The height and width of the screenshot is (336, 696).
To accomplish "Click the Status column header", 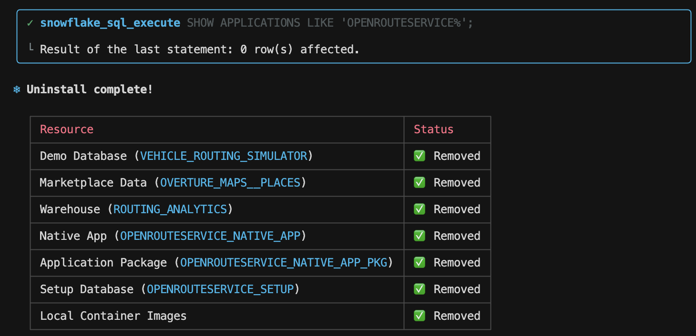I will point(433,129).
